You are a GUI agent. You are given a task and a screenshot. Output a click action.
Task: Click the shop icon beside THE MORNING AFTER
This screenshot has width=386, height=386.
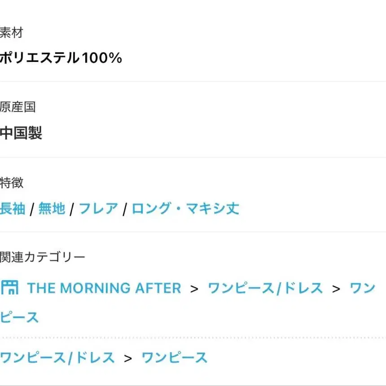(9, 288)
